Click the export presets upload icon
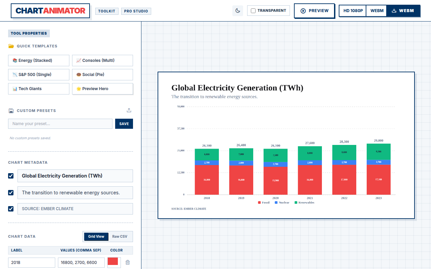This screenshot has width=431, height=269. [129, 110]
